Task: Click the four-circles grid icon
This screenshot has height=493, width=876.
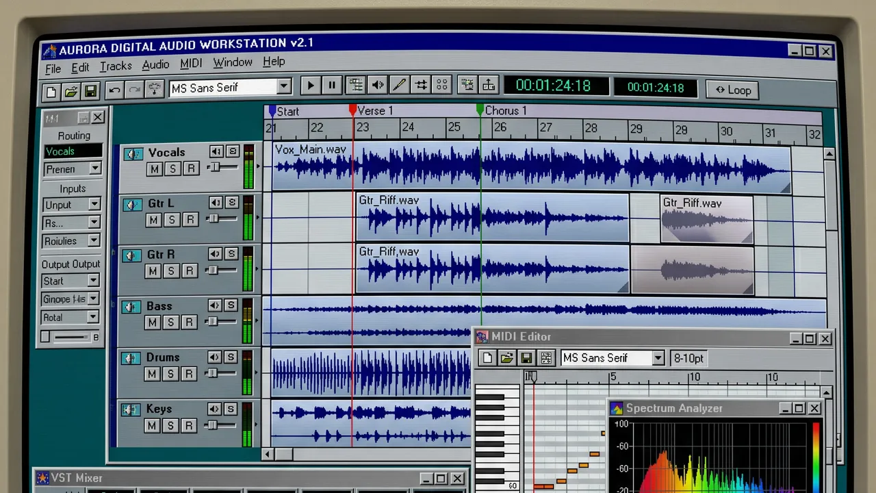Action: click(442, 85)
